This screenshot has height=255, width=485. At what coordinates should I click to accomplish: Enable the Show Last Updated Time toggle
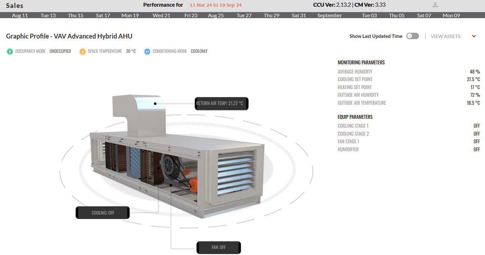click(412, 36)
